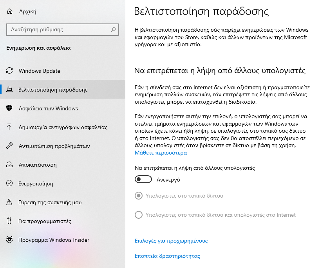
Task: Click the Βελτιστοποίηση παράδοσης sidebar icon
Action: pyautogui.click(x=9, y=90)
